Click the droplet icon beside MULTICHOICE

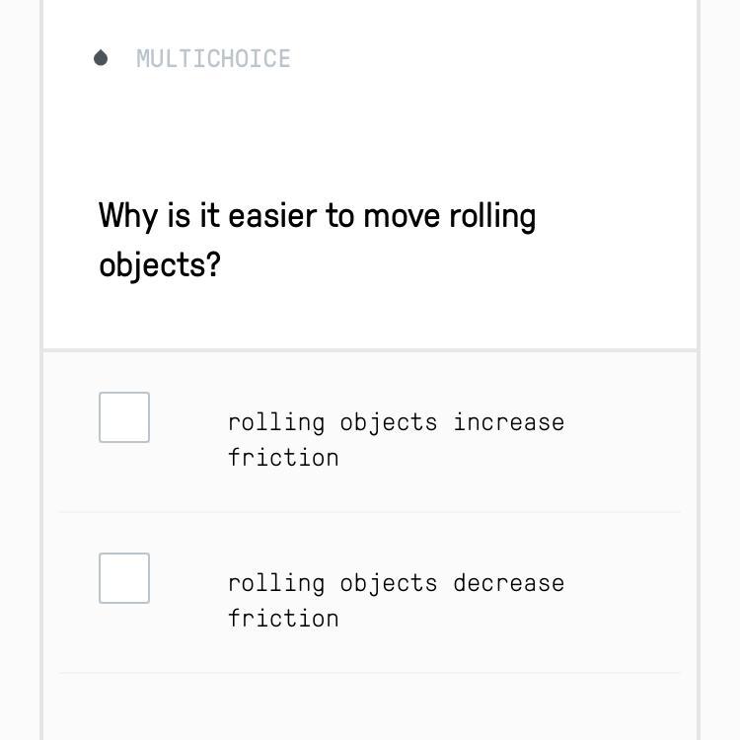point(101,58)
